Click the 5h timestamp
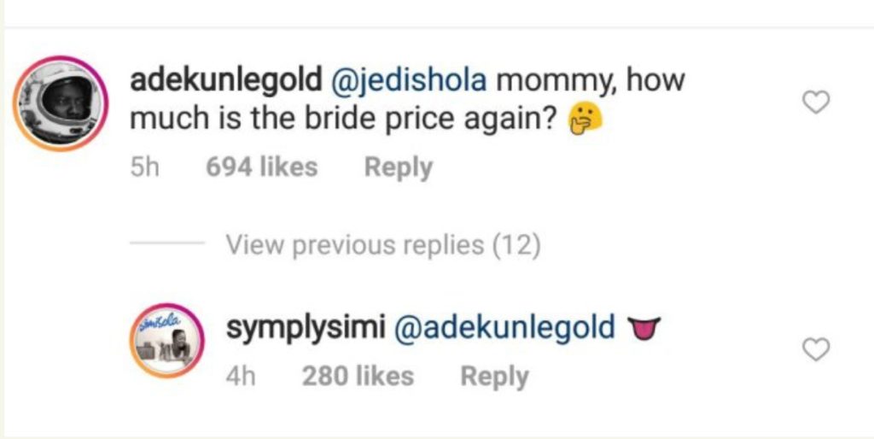Viewport: 874px width, 439px height. tap(144, 167)
